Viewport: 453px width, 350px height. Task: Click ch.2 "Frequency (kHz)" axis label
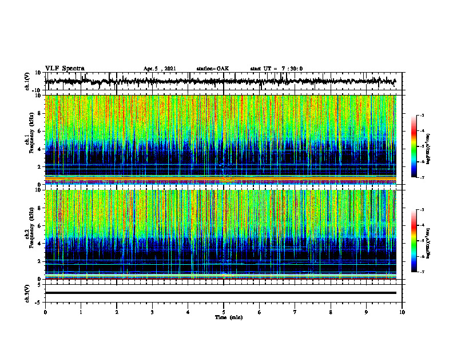[x=31, y=228]
